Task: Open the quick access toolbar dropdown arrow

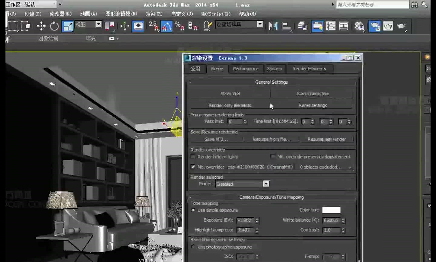Action: [60, 4]
